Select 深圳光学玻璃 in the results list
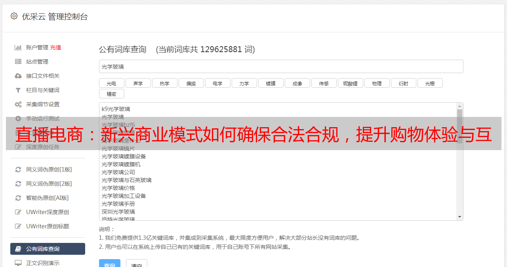 coord(118,212)
